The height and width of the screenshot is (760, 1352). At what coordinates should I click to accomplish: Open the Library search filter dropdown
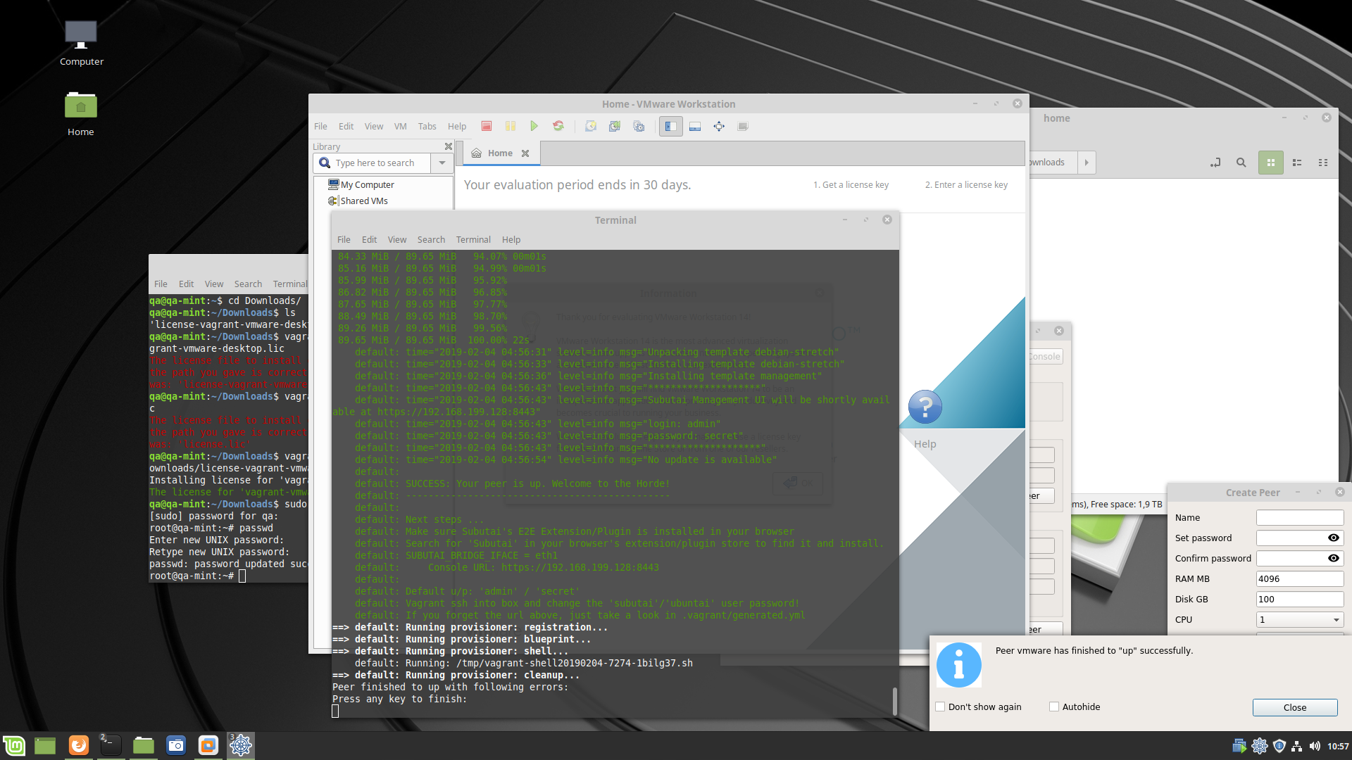click(442, 163)
